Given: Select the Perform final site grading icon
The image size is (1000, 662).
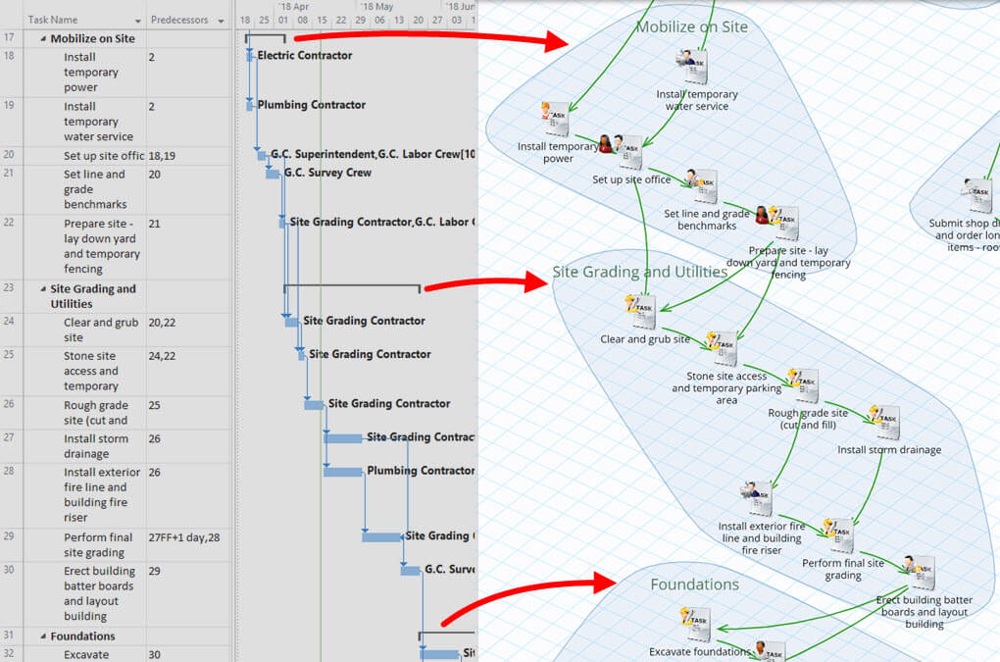Looking at the screenshot, I should (x=840, y=536).
